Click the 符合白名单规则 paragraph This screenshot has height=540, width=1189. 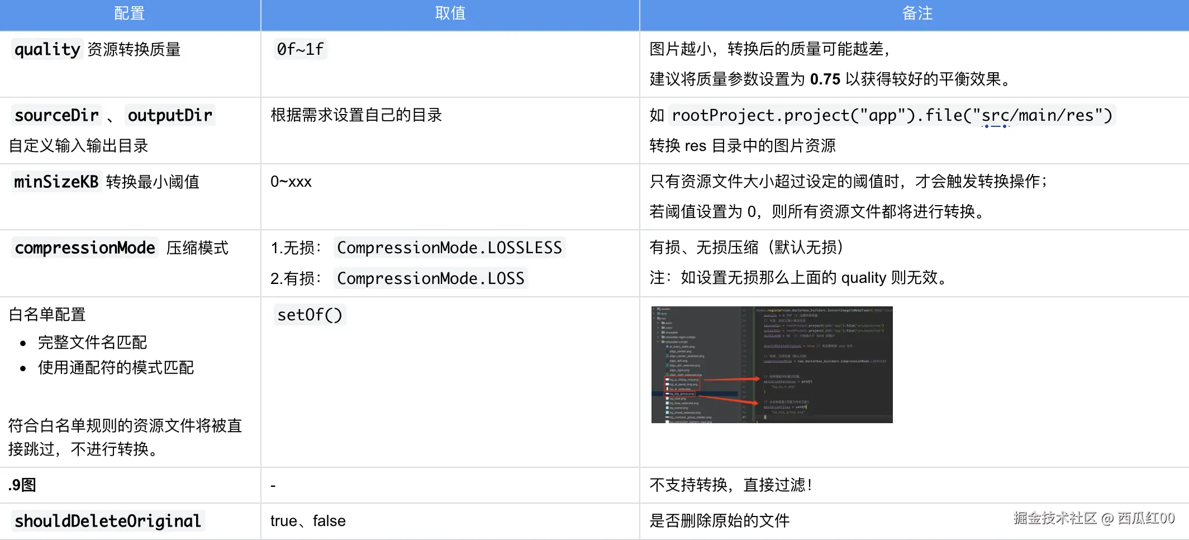point(125,437)
